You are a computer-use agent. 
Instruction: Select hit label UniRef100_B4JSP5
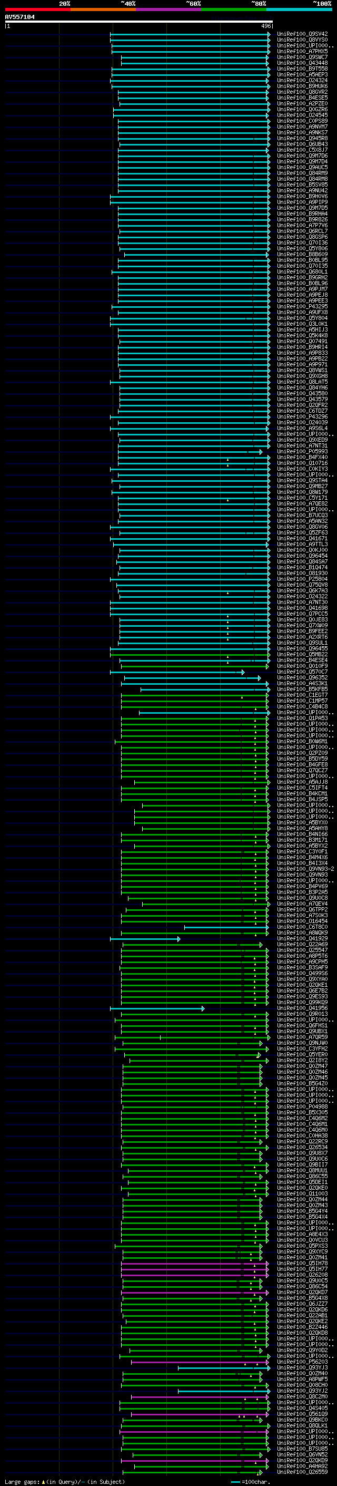(x=302, y=800)
